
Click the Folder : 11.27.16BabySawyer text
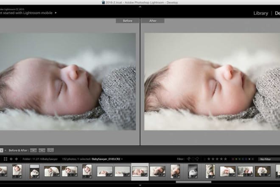tap(40, 159)
